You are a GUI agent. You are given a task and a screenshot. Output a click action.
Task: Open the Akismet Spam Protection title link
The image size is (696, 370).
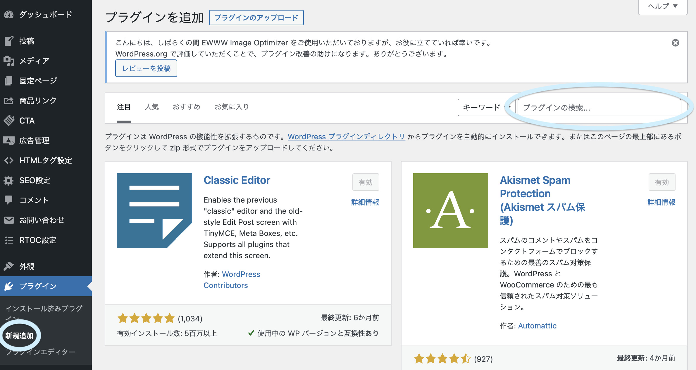pyautogui.click(x=543, y=201)
